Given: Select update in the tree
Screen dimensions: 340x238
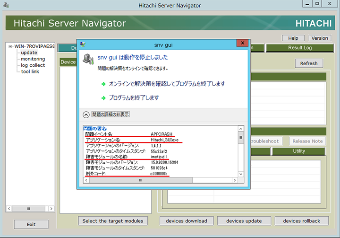Looking at the screenshot, I should 29,53.
